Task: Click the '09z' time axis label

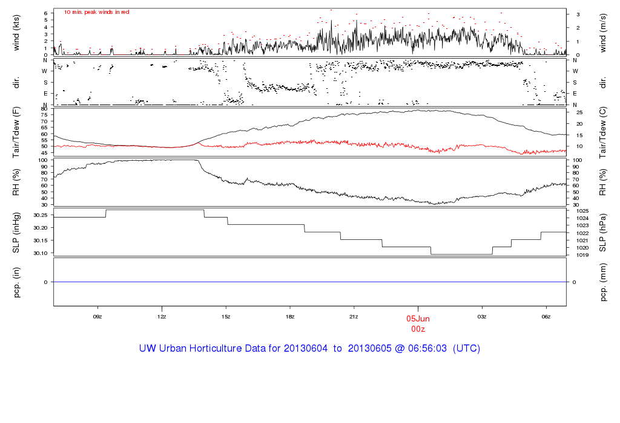Action: [x=97, y=317]
